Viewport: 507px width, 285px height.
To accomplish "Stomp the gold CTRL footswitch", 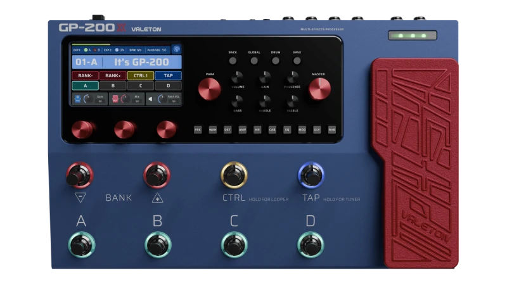I will coord(234,175).
